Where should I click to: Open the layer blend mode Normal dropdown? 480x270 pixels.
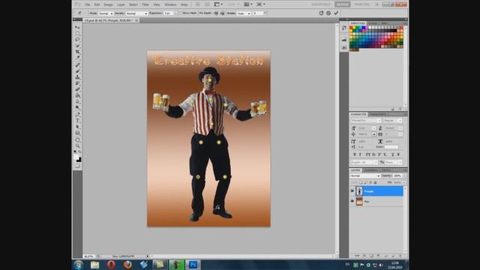coord(365,176)
